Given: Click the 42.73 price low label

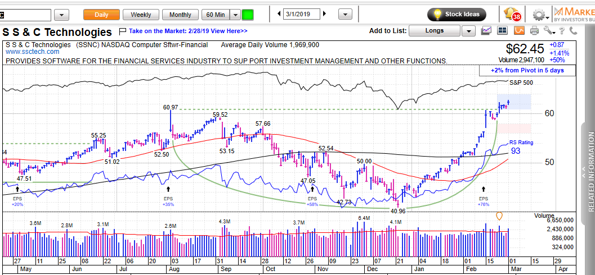Looking at the screenshot, I should (x=344, y=202).
